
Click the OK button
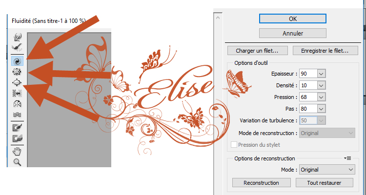point(292,19)
